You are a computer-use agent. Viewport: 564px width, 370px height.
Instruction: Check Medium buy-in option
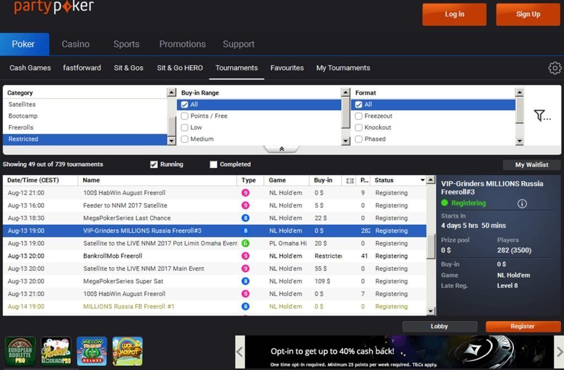pyautogui.click(x=185, y=139)
